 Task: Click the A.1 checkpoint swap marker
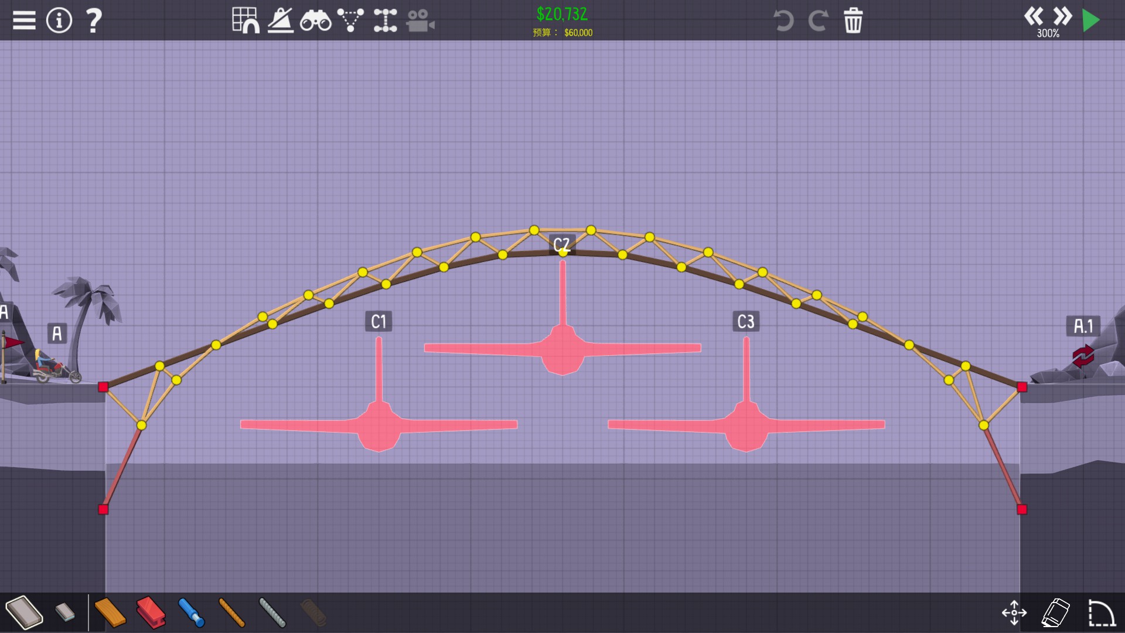(1083, 356)
